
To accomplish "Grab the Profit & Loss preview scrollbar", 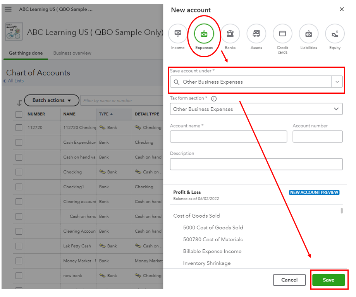I will (342, 211).
